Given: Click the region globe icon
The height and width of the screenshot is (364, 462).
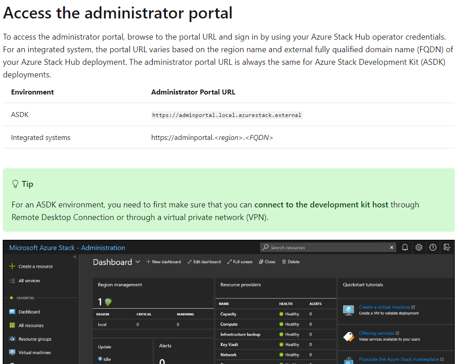Looking at the screenshot, I should click(x=108, y=301).
